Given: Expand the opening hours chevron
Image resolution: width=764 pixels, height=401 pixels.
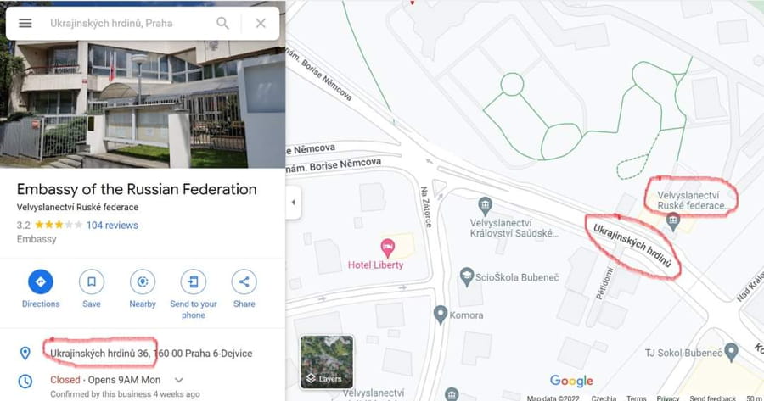Looking at the screenshot, I should click(x=179, y=380).
